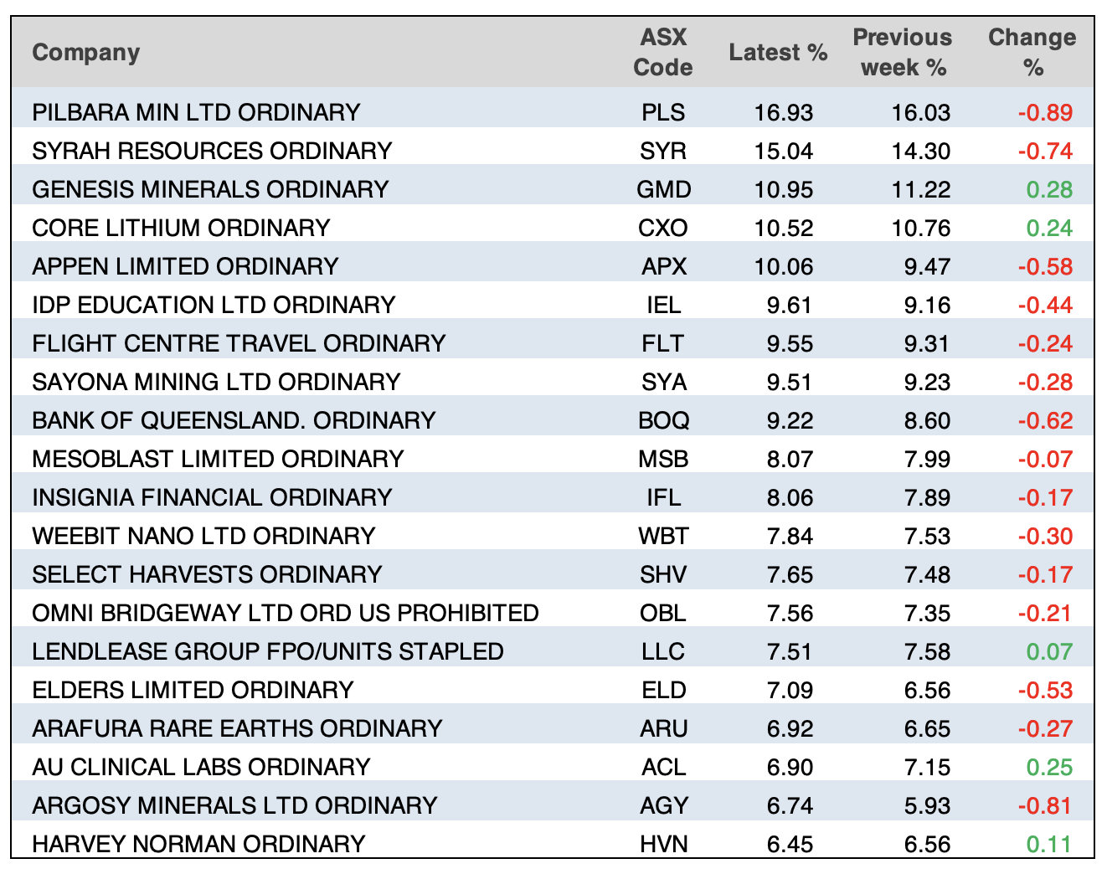Click ARGOSY MINERALS change value -0.81

[1044, 805]
